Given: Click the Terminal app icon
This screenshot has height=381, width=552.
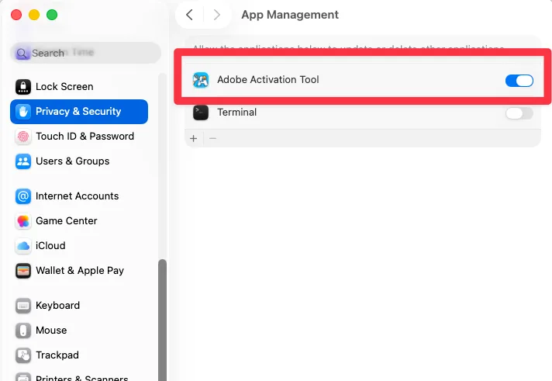Looking at the screenshot, I should [x=201, y=113].
